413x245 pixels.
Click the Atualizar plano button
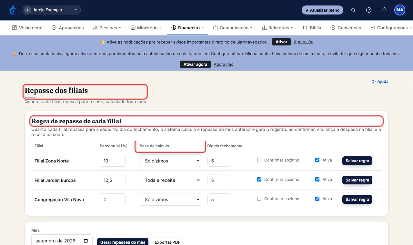(x=322, y=10)
